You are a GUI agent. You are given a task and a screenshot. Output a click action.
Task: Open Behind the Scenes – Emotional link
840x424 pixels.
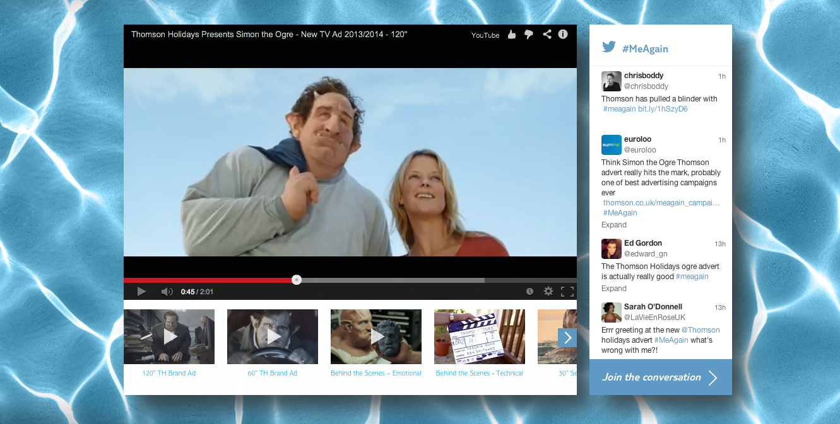click(376, 374)
